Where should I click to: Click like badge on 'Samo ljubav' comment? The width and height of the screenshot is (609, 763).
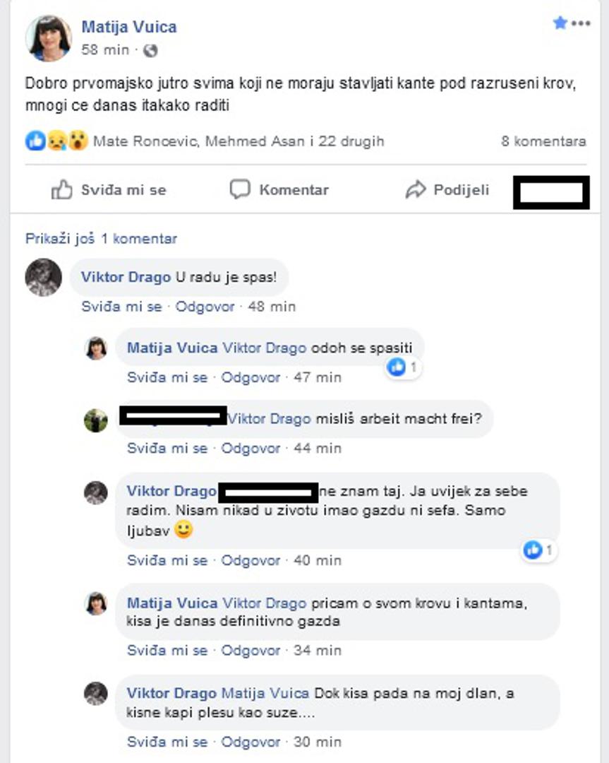[539, 550]
